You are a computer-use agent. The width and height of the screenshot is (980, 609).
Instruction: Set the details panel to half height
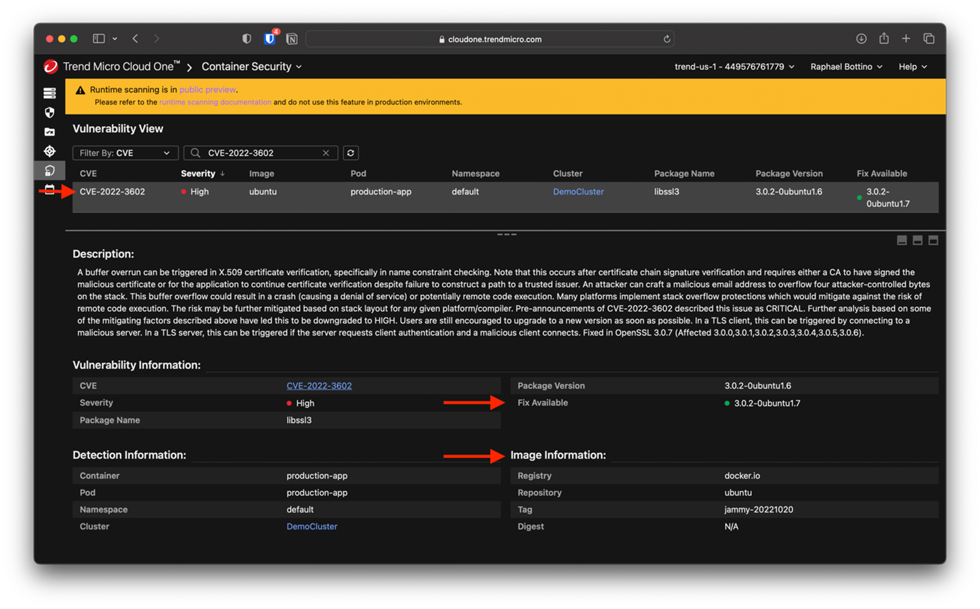point(918,240)
